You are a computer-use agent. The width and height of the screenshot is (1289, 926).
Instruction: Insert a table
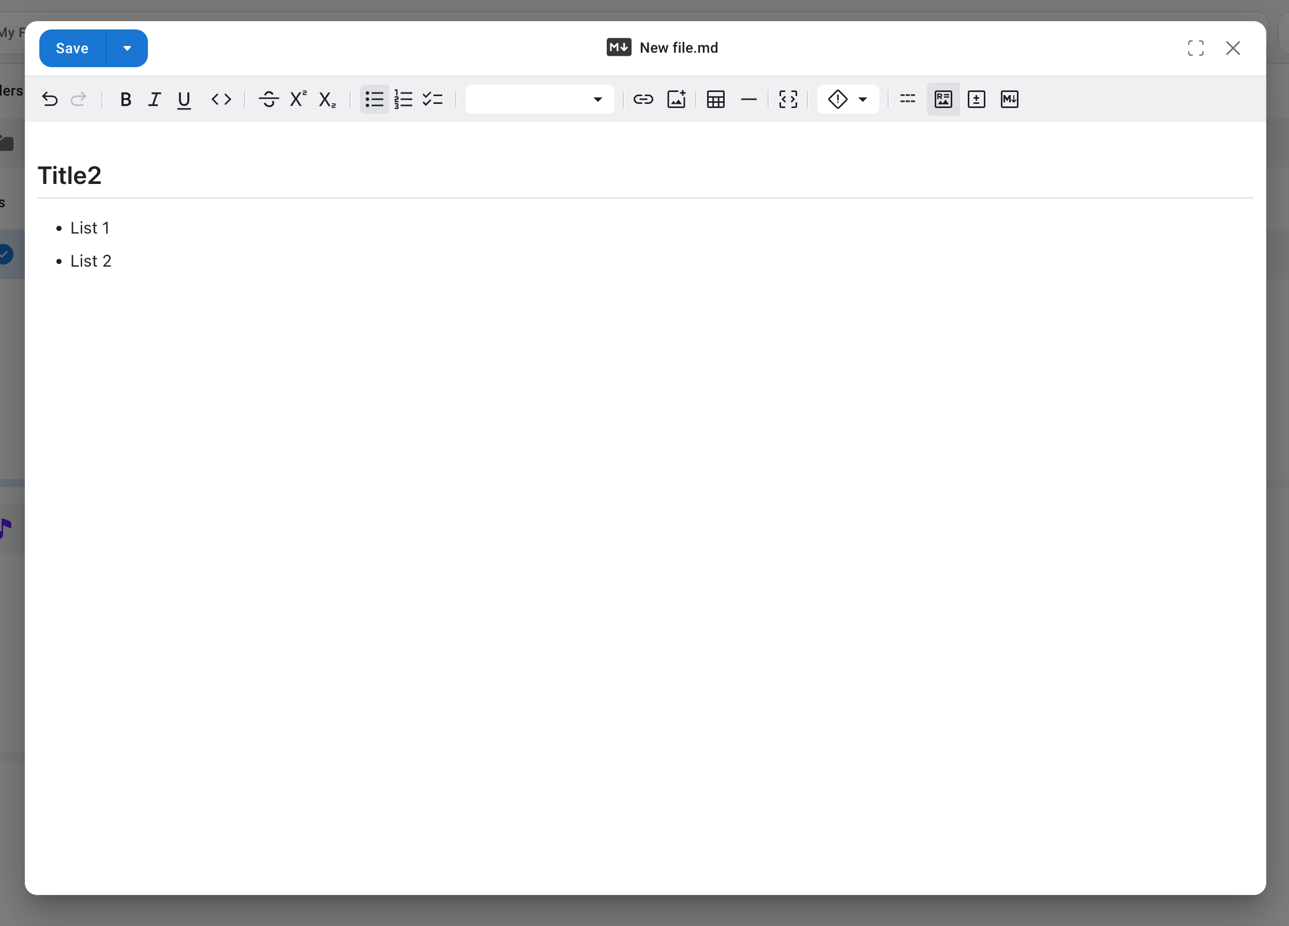tap(715, 99)
